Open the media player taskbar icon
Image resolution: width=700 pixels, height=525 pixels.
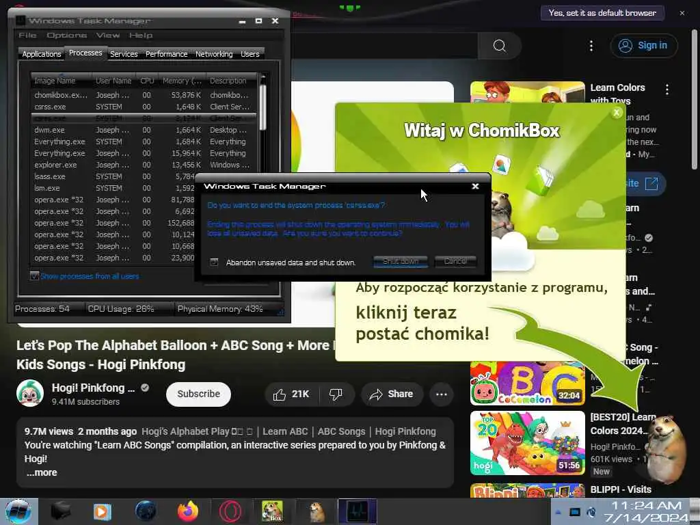point(102,511)
